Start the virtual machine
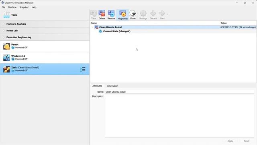 click(162, 15)
